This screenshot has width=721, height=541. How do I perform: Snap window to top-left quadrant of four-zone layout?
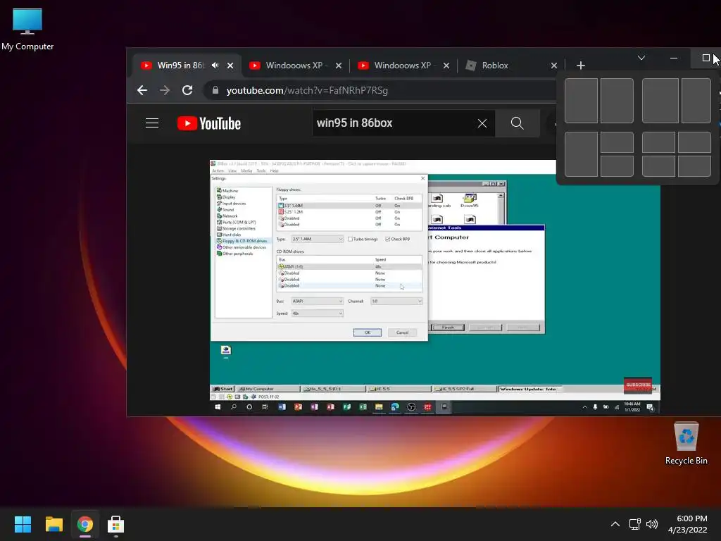(x=658, y=142)
